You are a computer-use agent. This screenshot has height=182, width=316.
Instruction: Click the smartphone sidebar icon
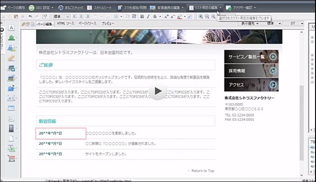11,128
